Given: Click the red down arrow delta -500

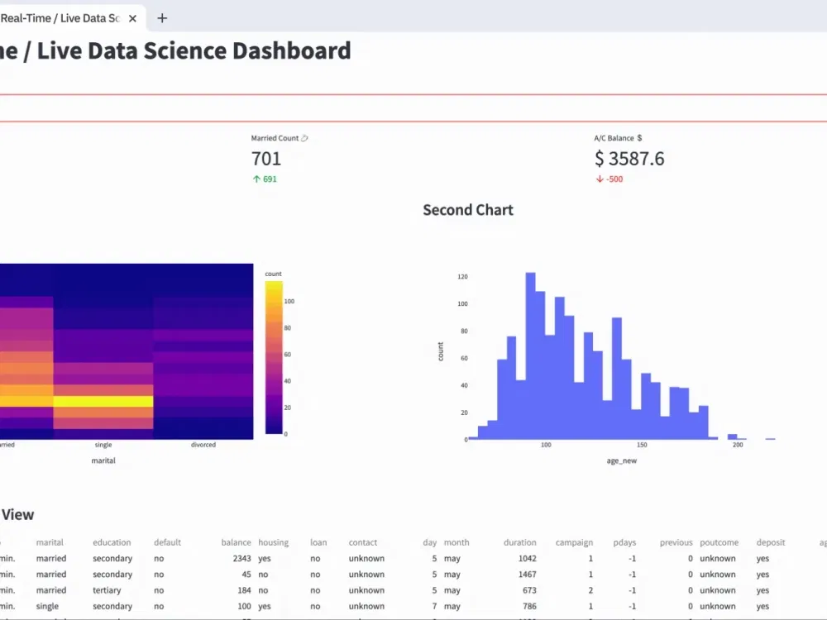Looking at the screenshot, I should [x=609, y=179].
